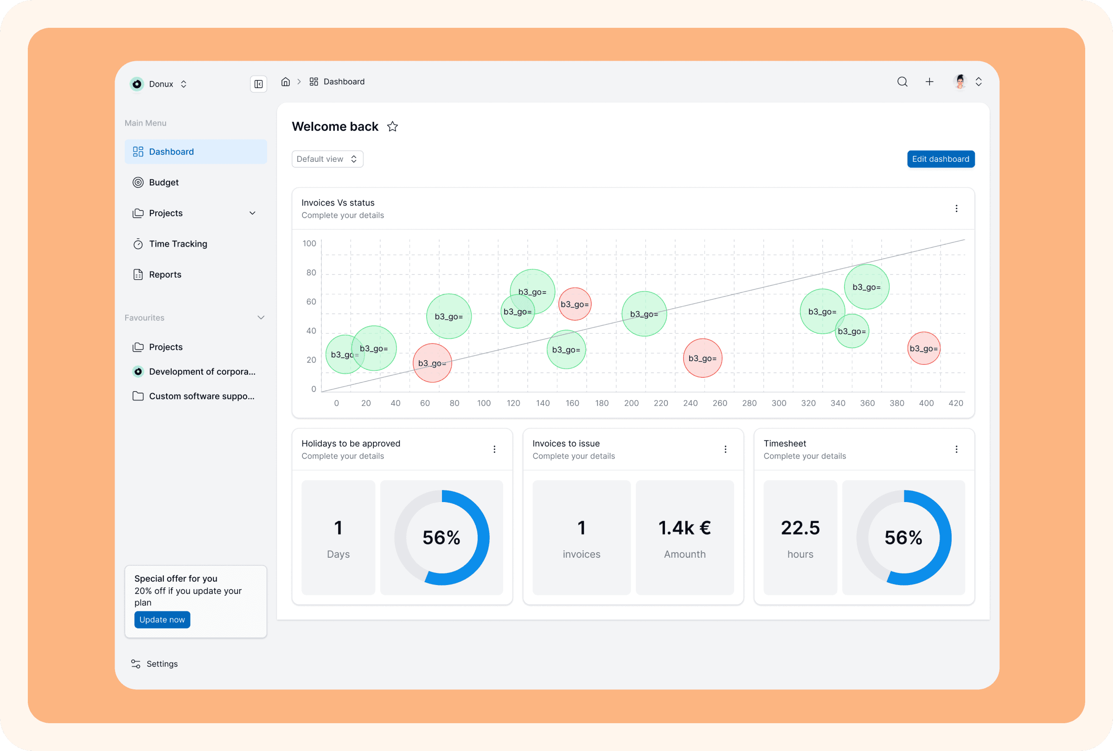Go to the Budget menu item
The height and width of the screenshot is (751, 1113).
pos(163,182)
